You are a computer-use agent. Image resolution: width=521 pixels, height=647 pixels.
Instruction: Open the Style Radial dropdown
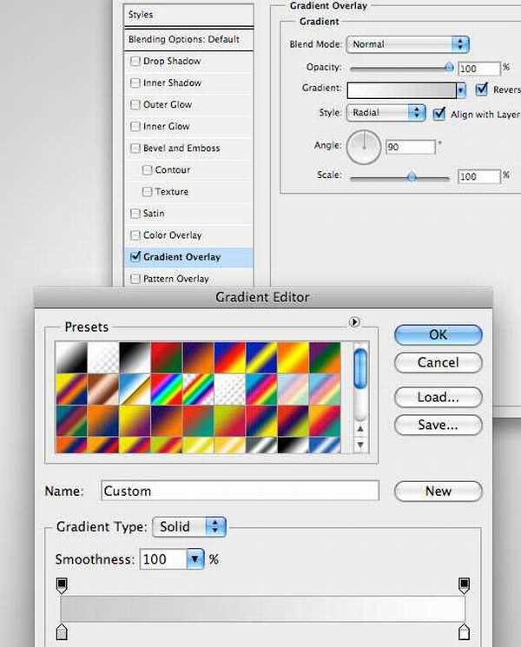pyautogui.click(x=386, y=113)
